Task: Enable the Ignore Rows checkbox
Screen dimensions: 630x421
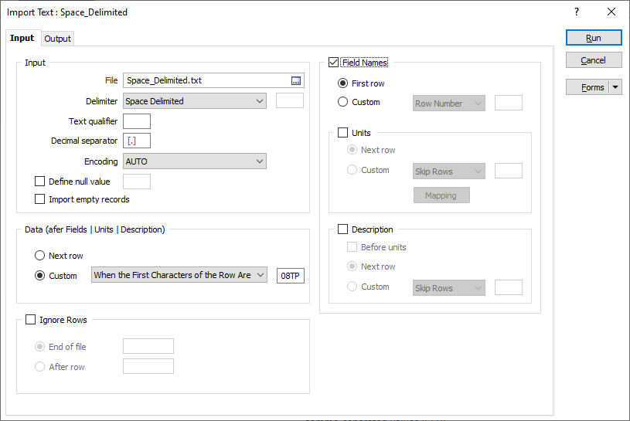Action: click(31, 320)
